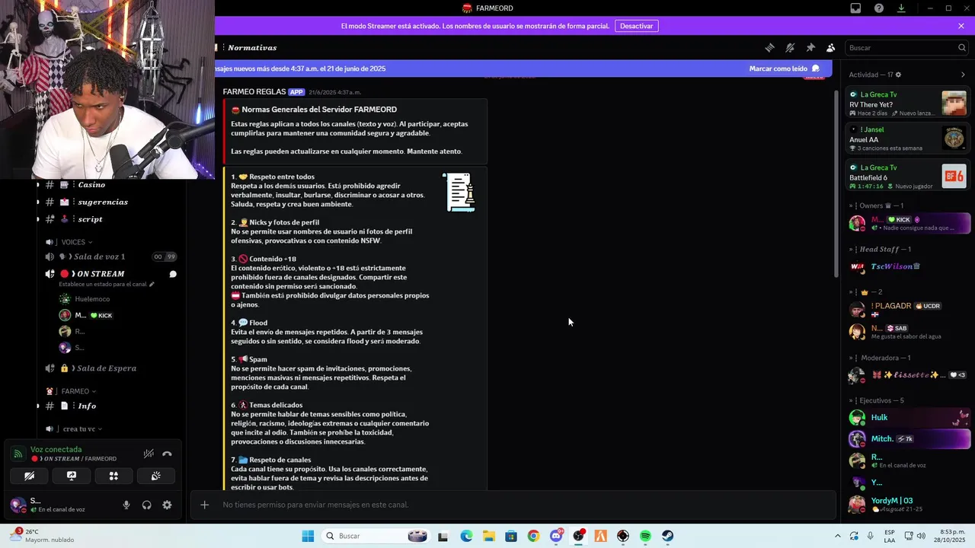Open the soundboard button
The height and width of the screenshot is (548, 975).
[x=155, y=476]
